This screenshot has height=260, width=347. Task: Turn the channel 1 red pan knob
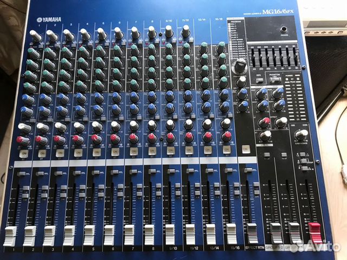point(23,141)
